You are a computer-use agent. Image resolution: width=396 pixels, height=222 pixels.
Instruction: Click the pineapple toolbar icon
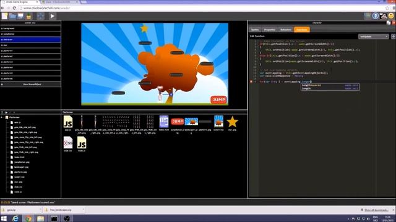tap(28, 16)
